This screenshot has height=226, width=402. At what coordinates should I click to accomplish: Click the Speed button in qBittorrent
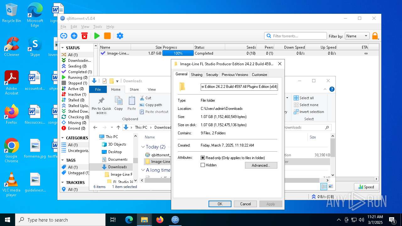click(x=366, y=187)
